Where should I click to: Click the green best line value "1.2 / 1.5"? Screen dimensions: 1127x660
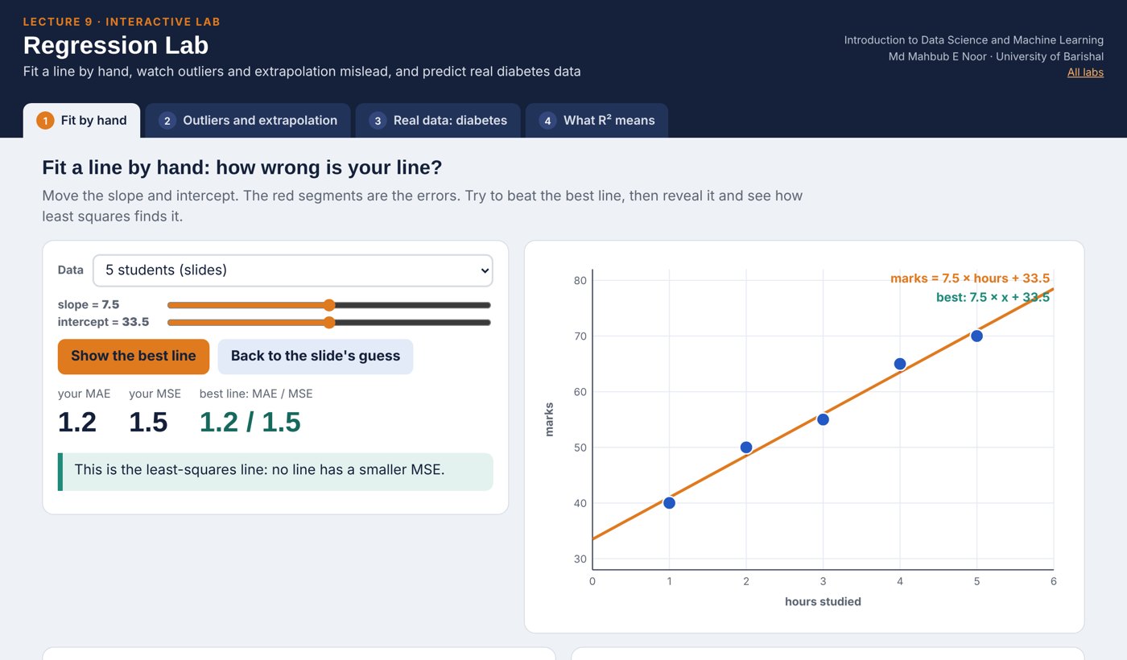(250, 422)
